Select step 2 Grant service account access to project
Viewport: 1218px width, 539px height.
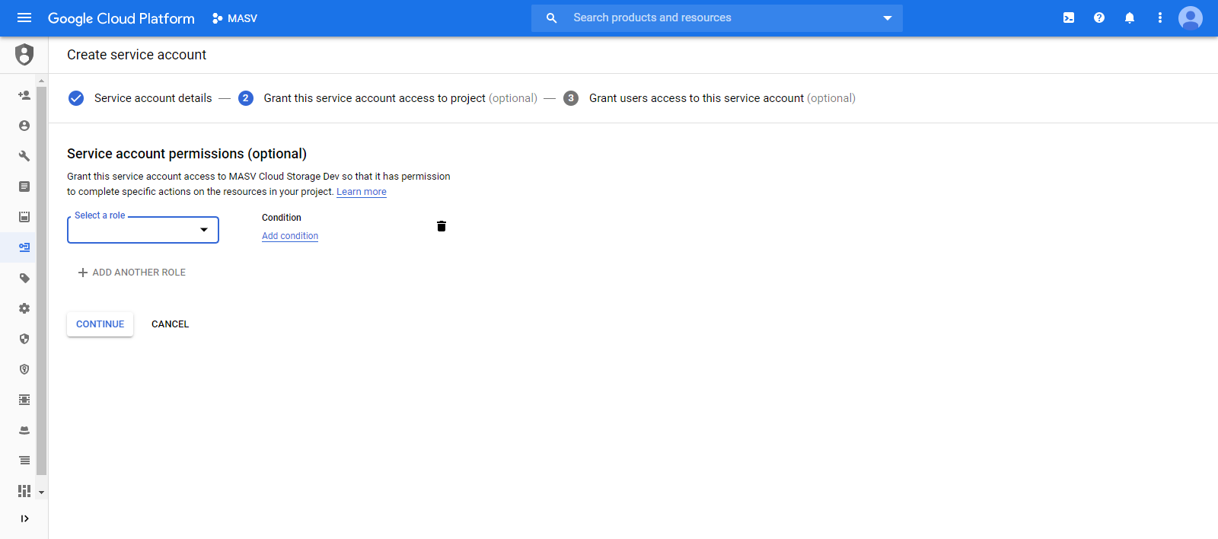point(387,98)
